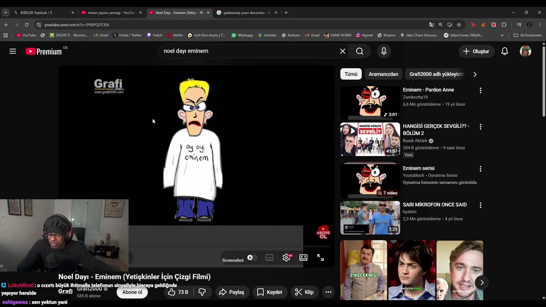
Task: Expand hidden bookmarks chevron
Action: pyautogui.click(x=502, y=35)
